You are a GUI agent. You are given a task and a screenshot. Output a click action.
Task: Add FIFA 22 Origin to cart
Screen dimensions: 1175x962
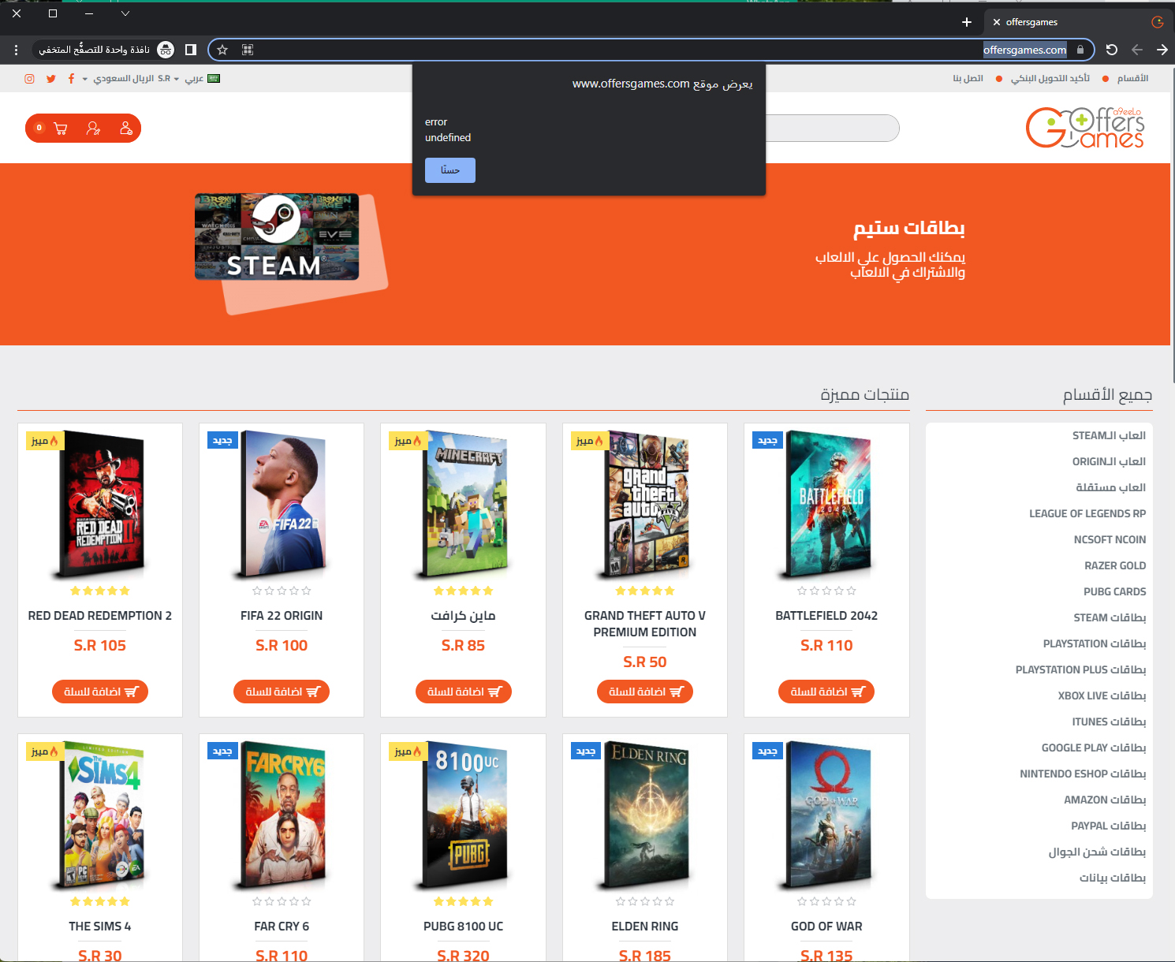[282, 692]
